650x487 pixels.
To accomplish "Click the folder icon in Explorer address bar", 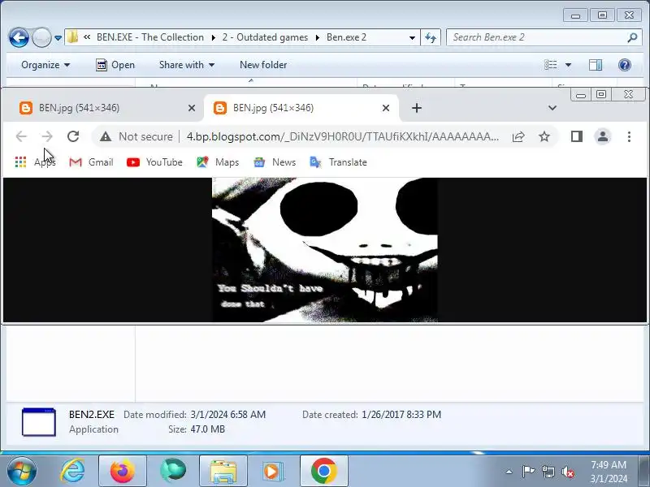I will [x=73, y=37].
